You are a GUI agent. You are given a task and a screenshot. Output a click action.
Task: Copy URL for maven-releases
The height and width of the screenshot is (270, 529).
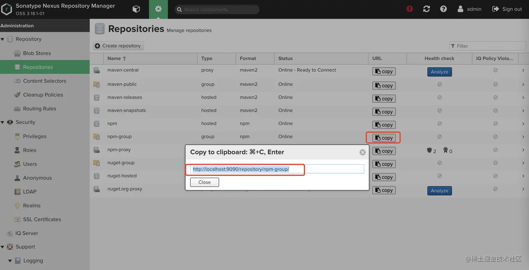coord(384,99)
